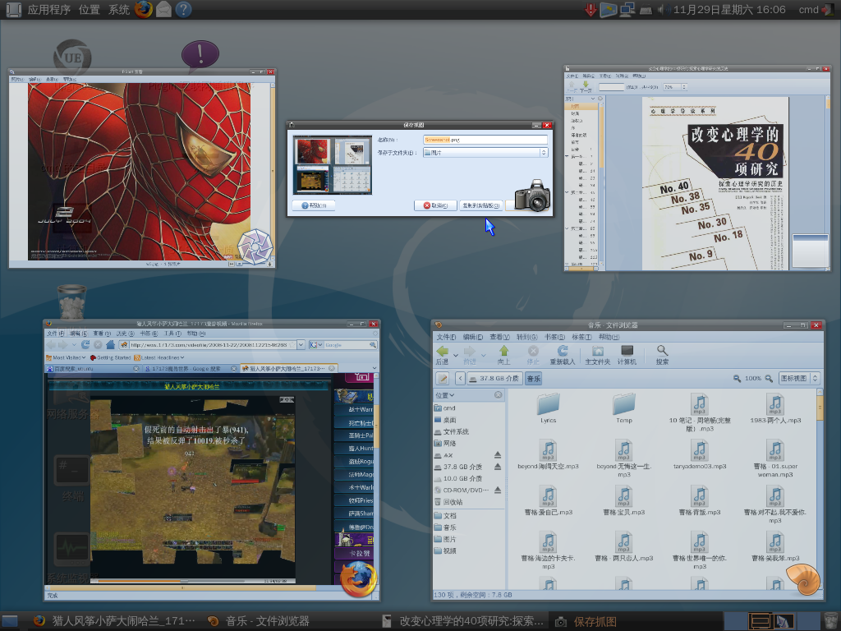Zoom in icons in the file browser
This screenshot has height=631, width=841.
click(x=769, y=379)
